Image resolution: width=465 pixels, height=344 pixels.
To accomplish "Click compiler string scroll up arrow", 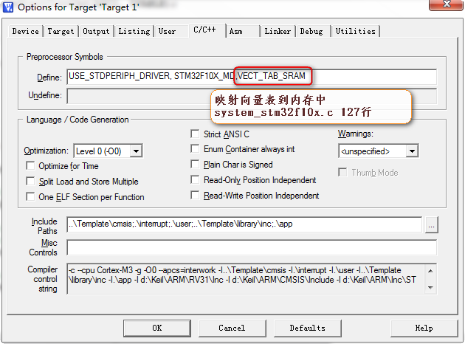I will click(x=430, y=271).
